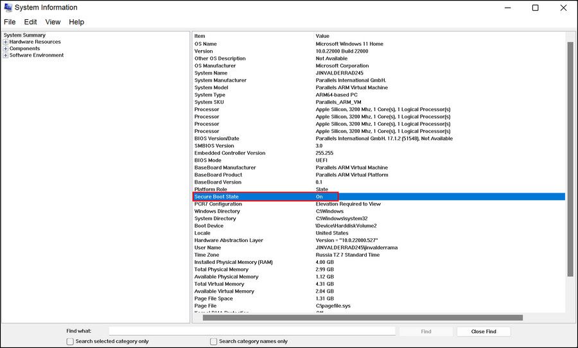Select the Boot Device row

click(x=379, y=225)
